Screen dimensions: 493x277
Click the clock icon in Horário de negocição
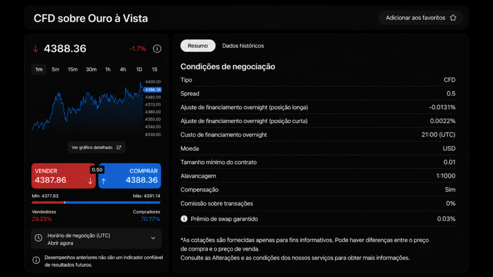pos(39,238)
